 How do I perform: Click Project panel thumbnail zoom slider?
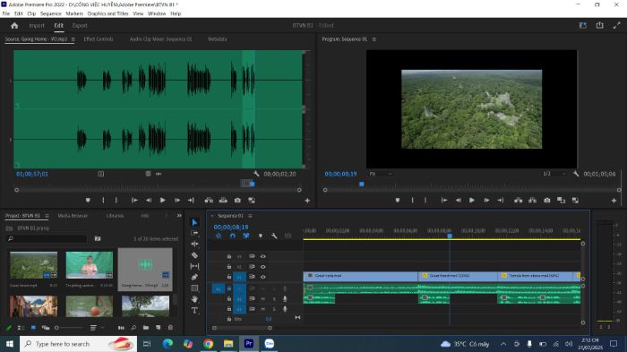[x=70, y=328]
